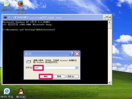
Task: Click the 运行 title of the Run dialog
Action: click(x=28, y=54)
